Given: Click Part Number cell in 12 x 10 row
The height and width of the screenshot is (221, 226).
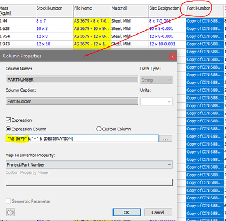Looking at the screenshot, I should click(x=205, y=44).
